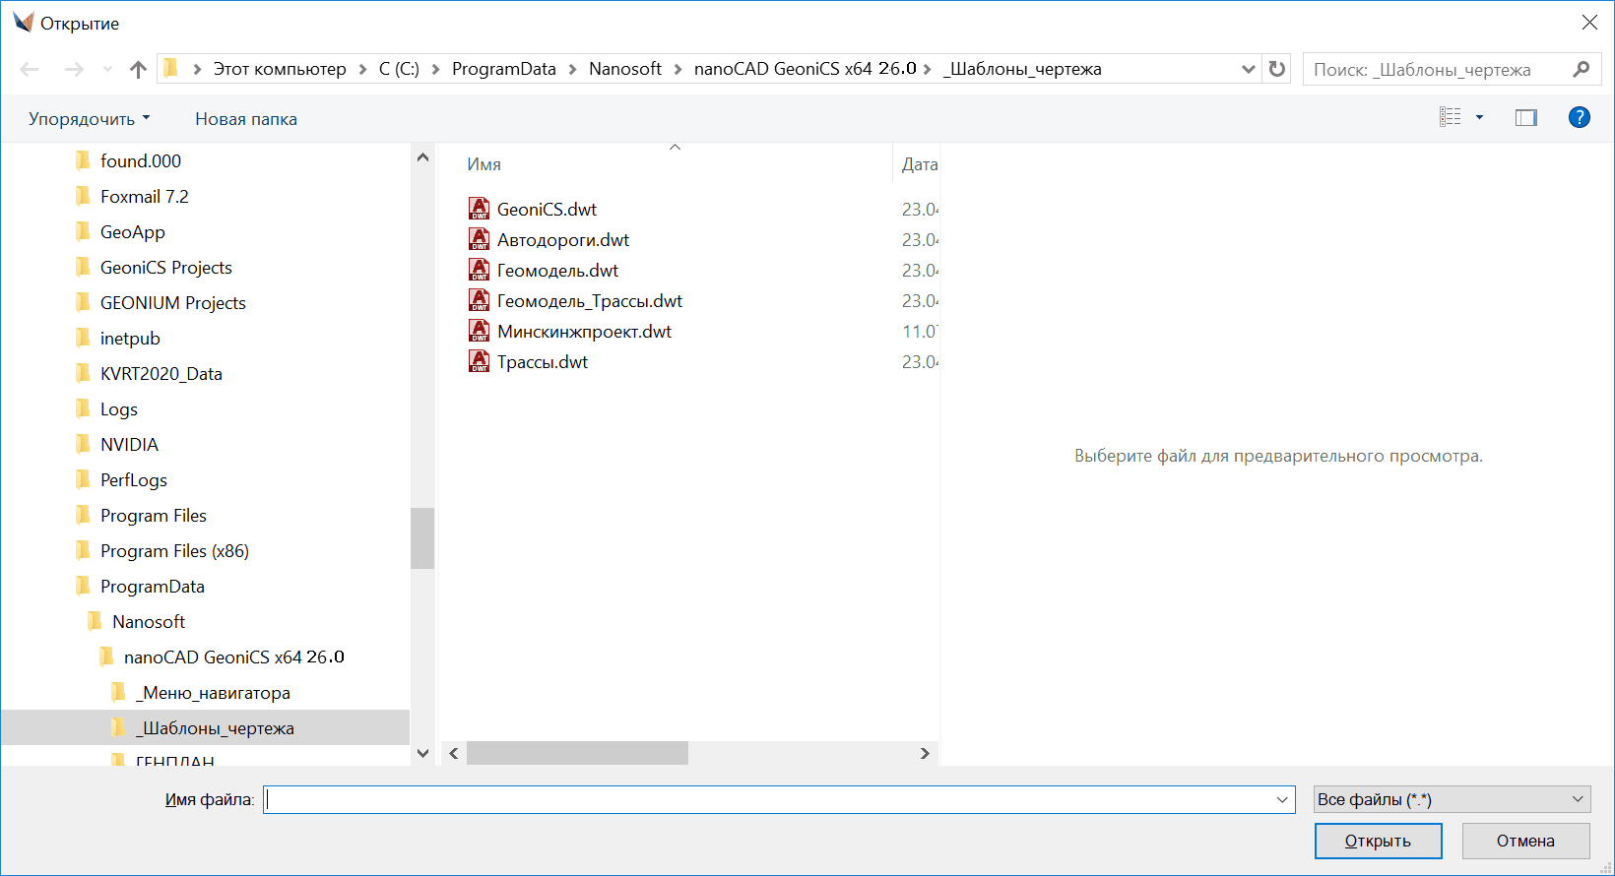The width and height of the screenshot is (1615, 876).
Task: Open the view options dropdown arrow
Action: click(1479, 118)
